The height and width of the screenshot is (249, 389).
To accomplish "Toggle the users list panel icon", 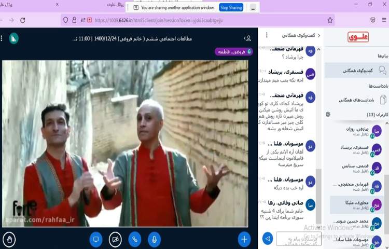I will [x=247, y=38].
